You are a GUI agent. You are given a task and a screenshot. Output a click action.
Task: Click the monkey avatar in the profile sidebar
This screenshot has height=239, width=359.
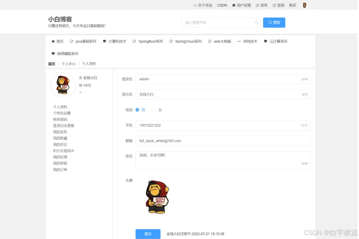[63, 85]
